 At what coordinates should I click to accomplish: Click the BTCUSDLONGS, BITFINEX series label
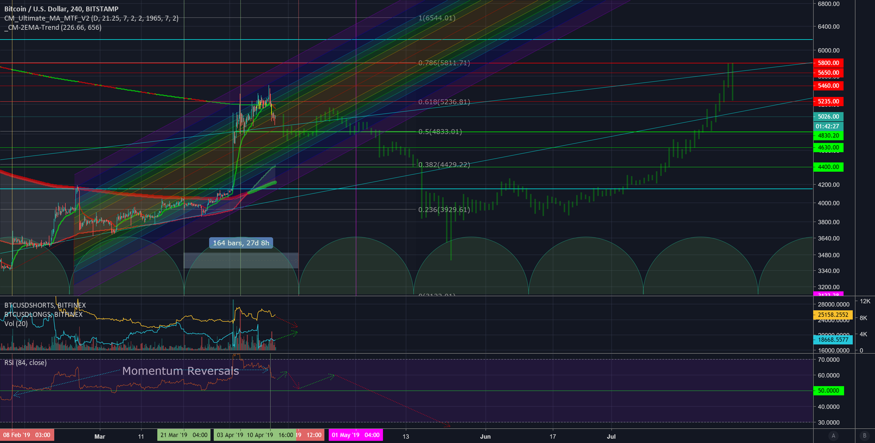(x=43, y=314)
